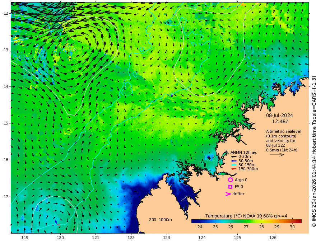Click the '0.5m/s (1kt 24h)' scale text
Image resolution: width=316 pixels, height=244 pixels.
coord(282,150)
